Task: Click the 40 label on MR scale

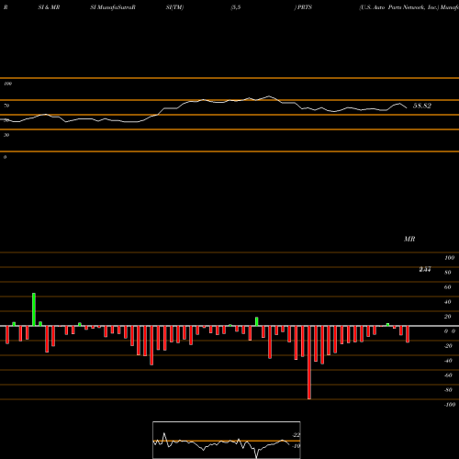Action: (x=448, y=302)
